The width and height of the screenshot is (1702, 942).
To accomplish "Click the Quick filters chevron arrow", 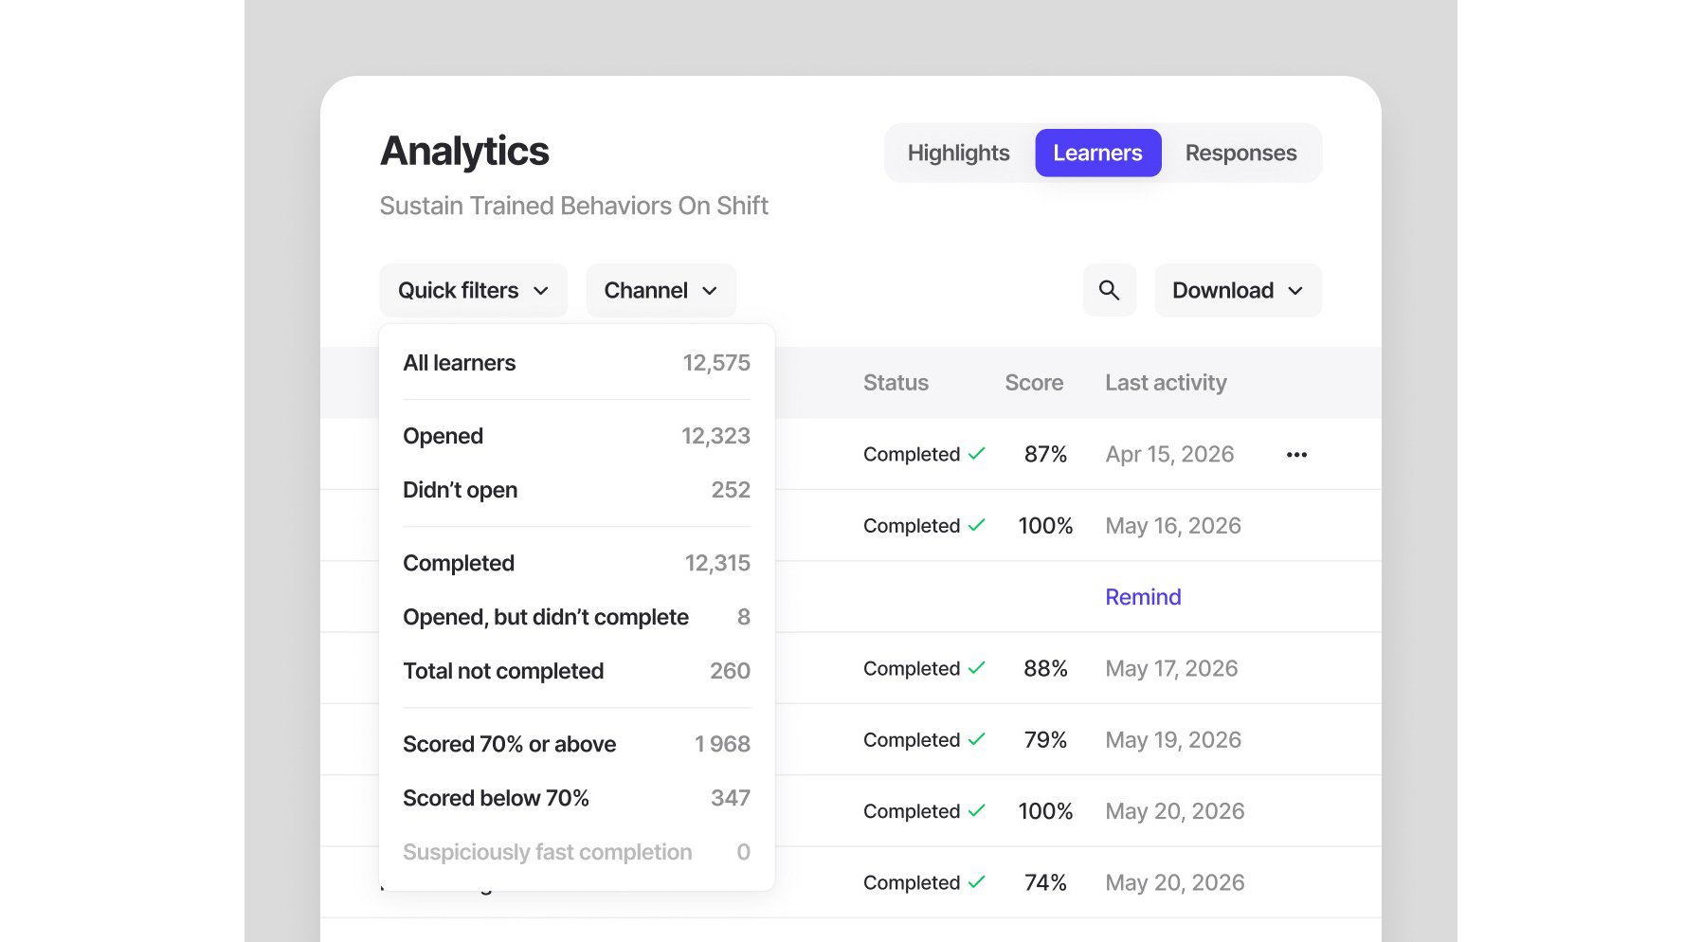I will [x=541, y=291].
